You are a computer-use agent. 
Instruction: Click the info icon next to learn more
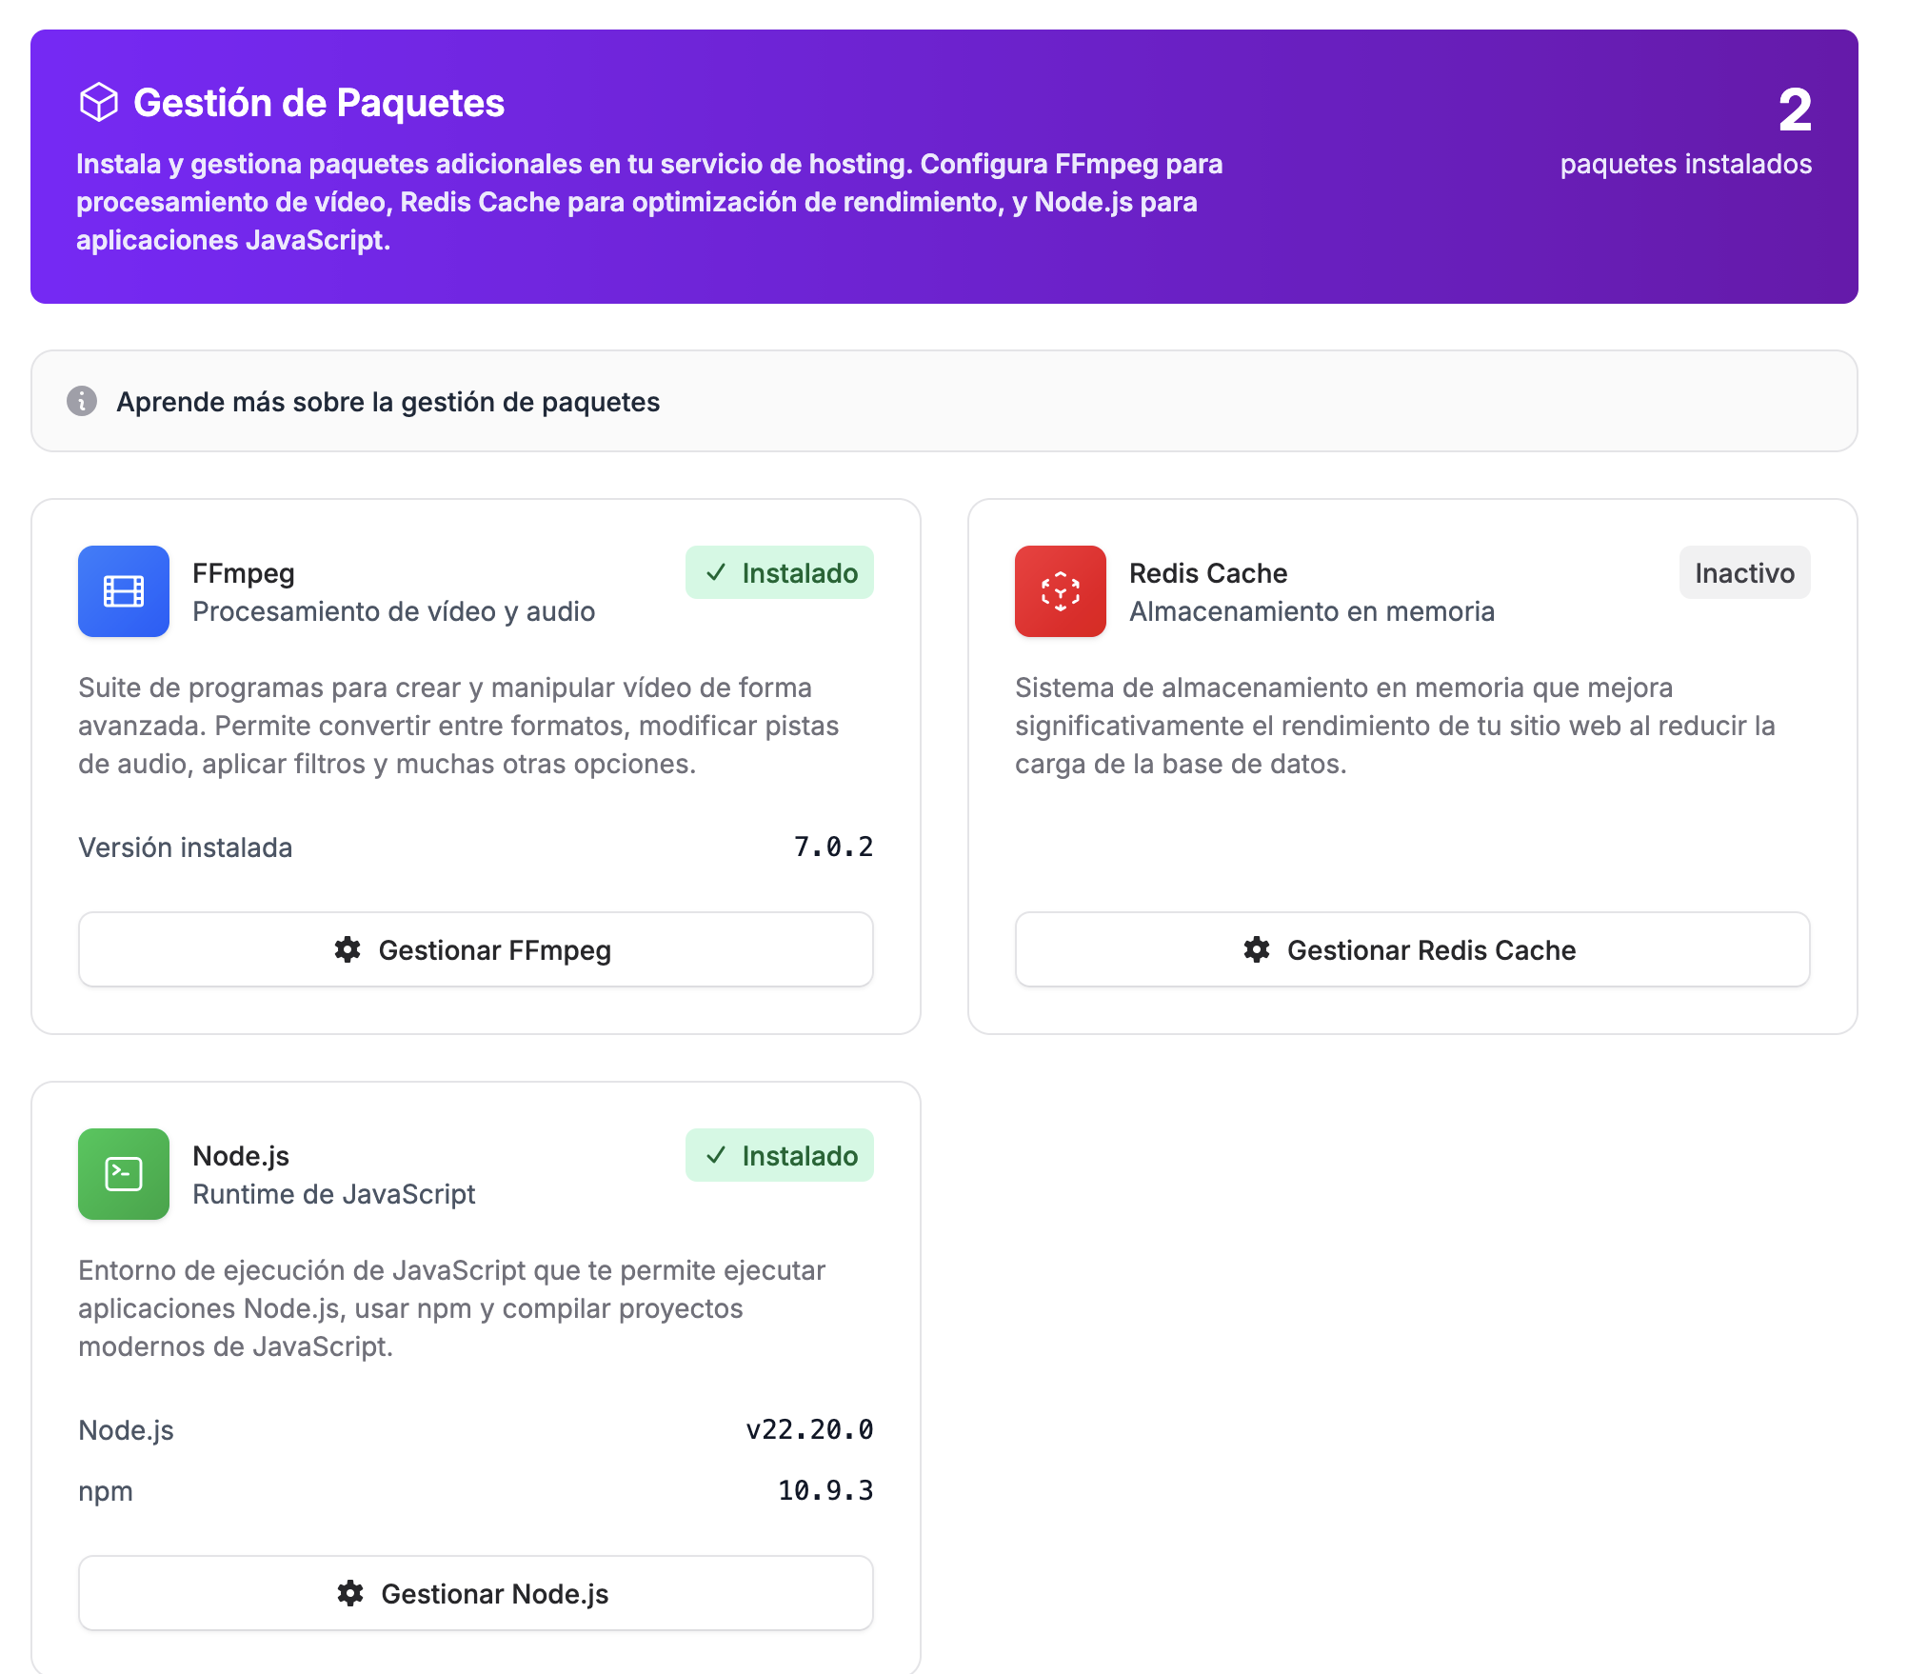click(x=82, y=401)
